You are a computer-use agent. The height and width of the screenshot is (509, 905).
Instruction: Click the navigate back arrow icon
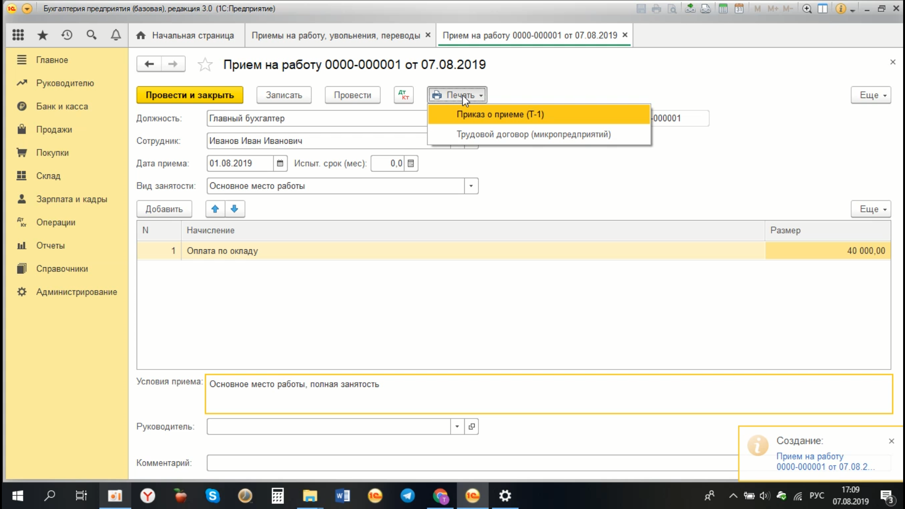pos(148,64)
